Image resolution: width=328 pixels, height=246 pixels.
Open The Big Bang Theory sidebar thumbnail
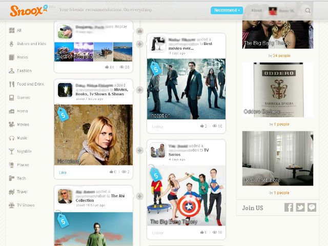point(278,34)
